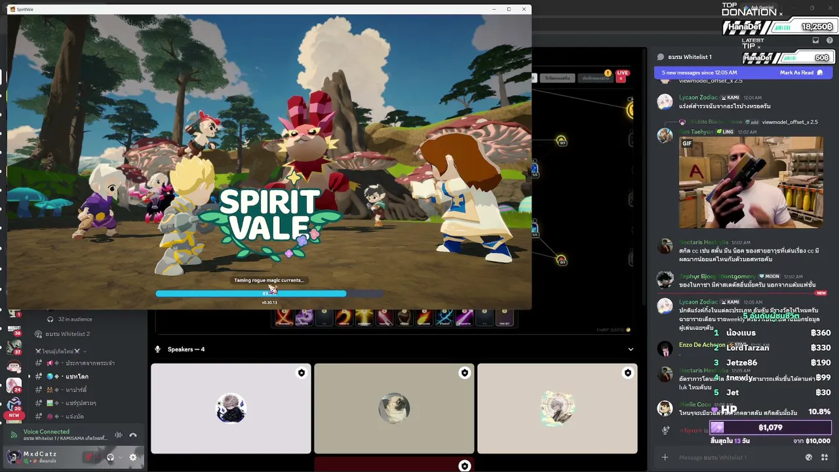
Task: Click the plus attachment icon beside message box
Action: (x=665, y=457)
